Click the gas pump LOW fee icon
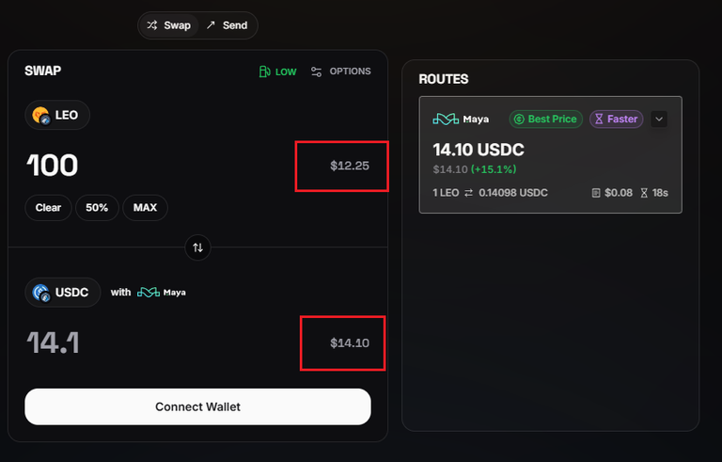 click(264, 72)
